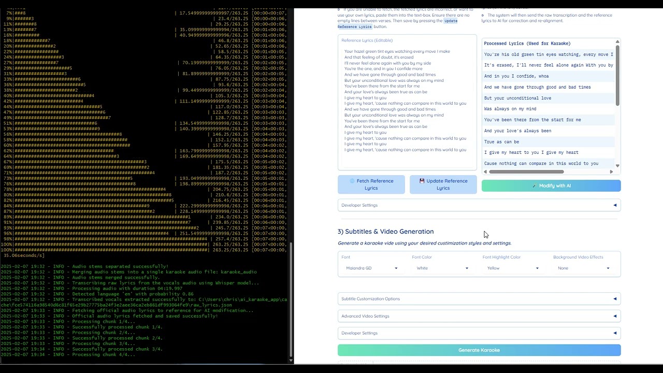The image size is (663, 373).
Task: Click the terminal window vertical scrollbar thumb
Action: click(291, 300)
